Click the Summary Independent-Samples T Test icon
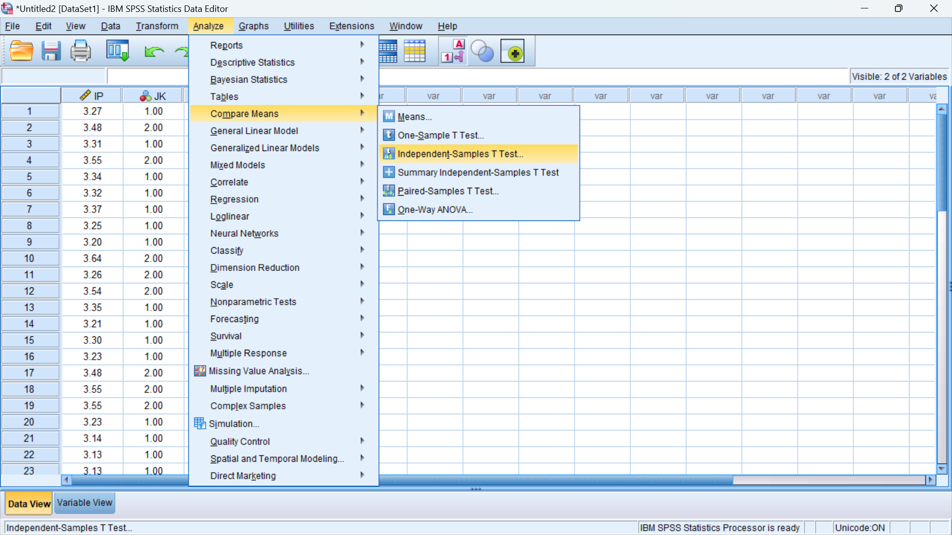This screenshot has width=952, height=535. click(389, 172)
